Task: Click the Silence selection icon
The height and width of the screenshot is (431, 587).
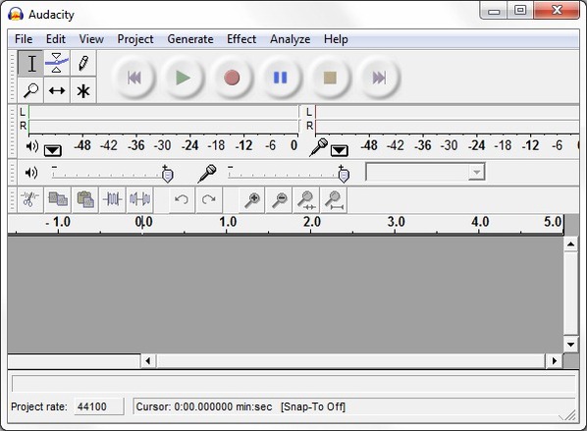Action: point(139,199)
